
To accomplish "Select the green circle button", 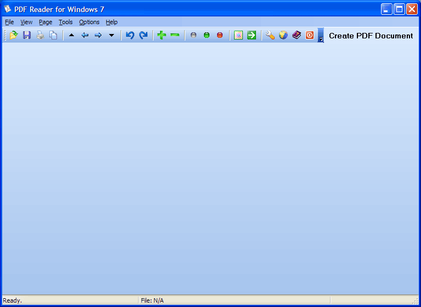I will [207, 36].
